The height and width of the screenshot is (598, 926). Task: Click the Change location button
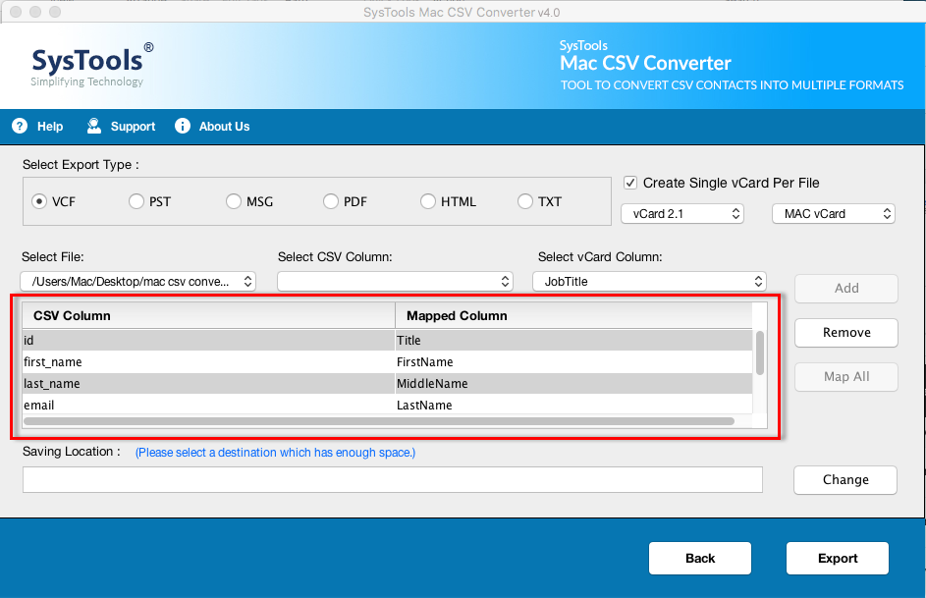845,480
